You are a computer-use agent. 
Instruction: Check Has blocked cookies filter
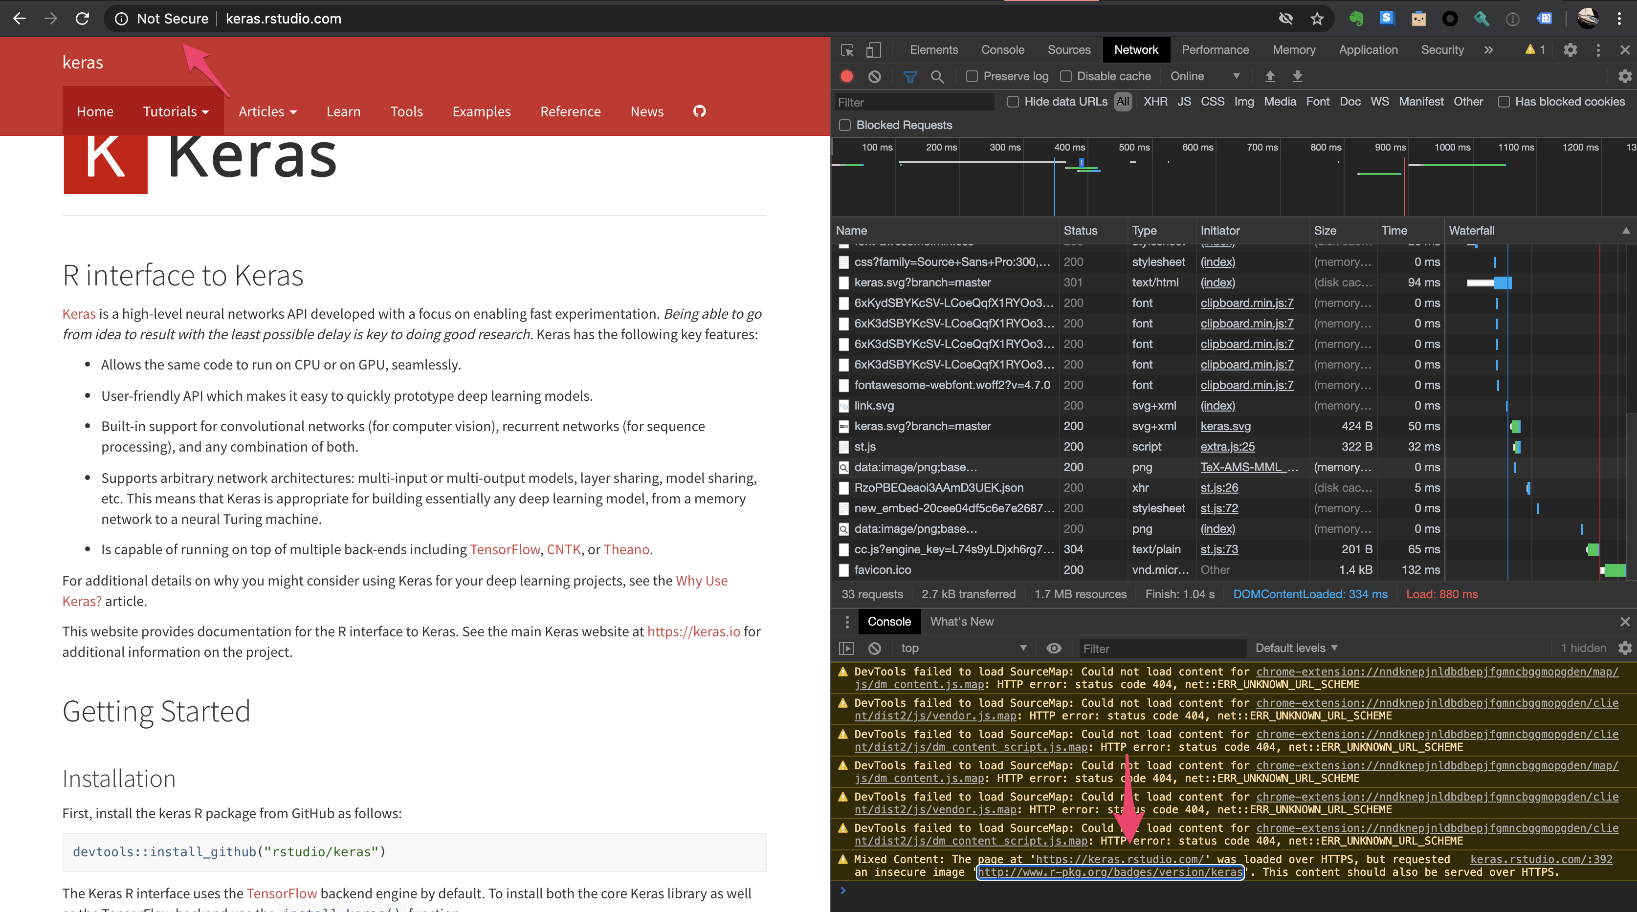pos(1504,102)
